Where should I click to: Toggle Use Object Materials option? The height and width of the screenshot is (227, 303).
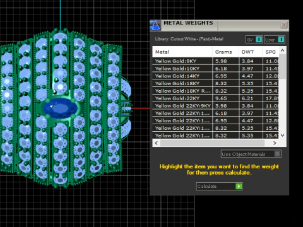251,154
